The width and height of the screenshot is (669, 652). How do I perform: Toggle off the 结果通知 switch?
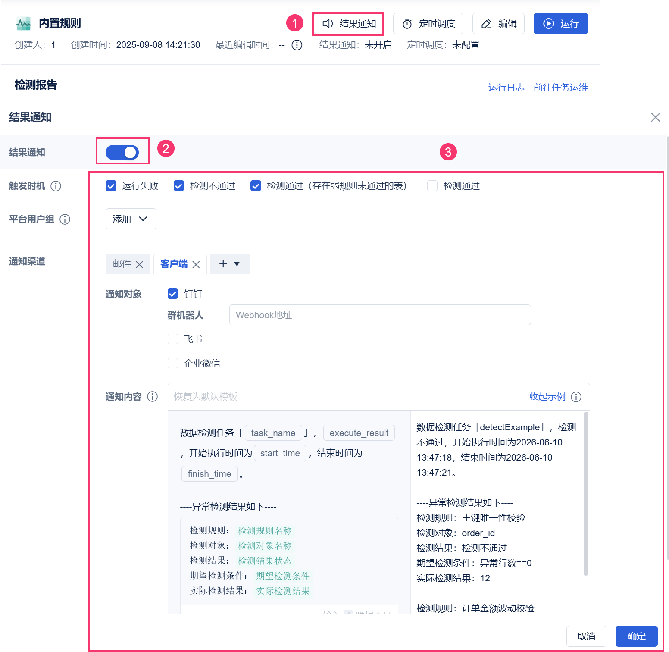tap(122, 152)
